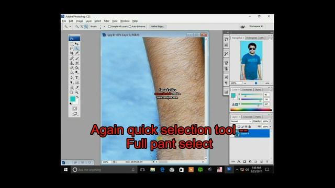Open the Window menu
This screenshot has height=188, width=335.
(x=125, y=21)
